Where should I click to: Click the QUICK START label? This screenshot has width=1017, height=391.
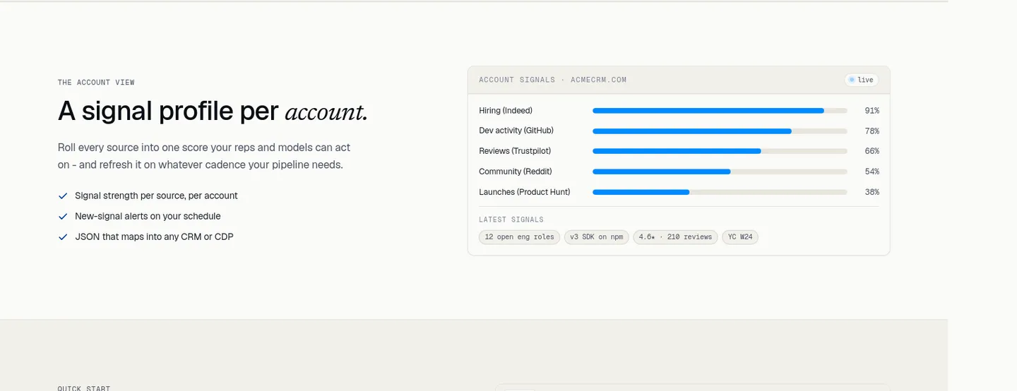pyautogui.click(x=85, y=388)
